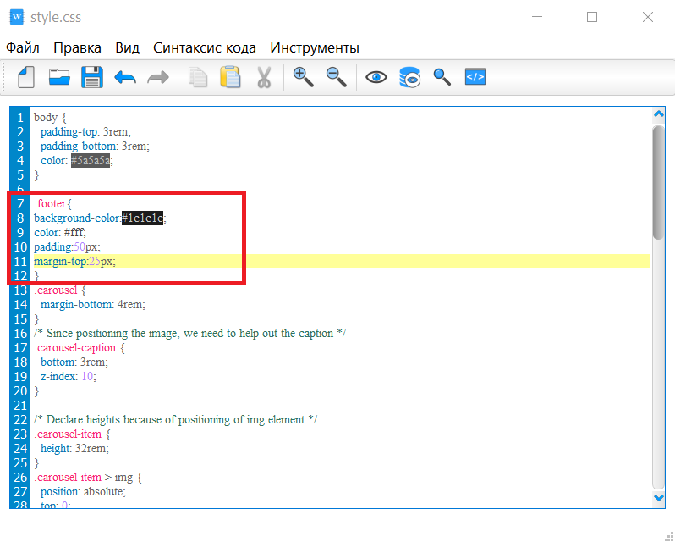Click the 'padding-top: 3rem;' line
This screenshot has height=542, width=675.
[x=85, y=132]
